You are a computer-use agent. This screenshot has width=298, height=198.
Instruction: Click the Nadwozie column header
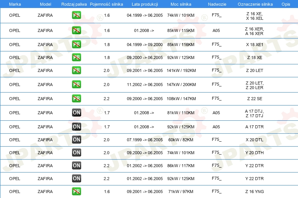tap(217, 4)
